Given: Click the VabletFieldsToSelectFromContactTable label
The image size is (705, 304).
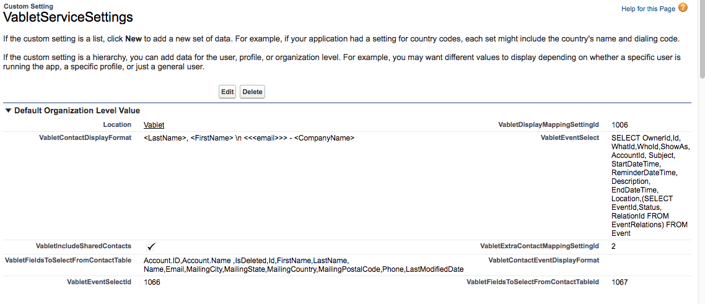Looking at the screenshot, I should (68, 260).
